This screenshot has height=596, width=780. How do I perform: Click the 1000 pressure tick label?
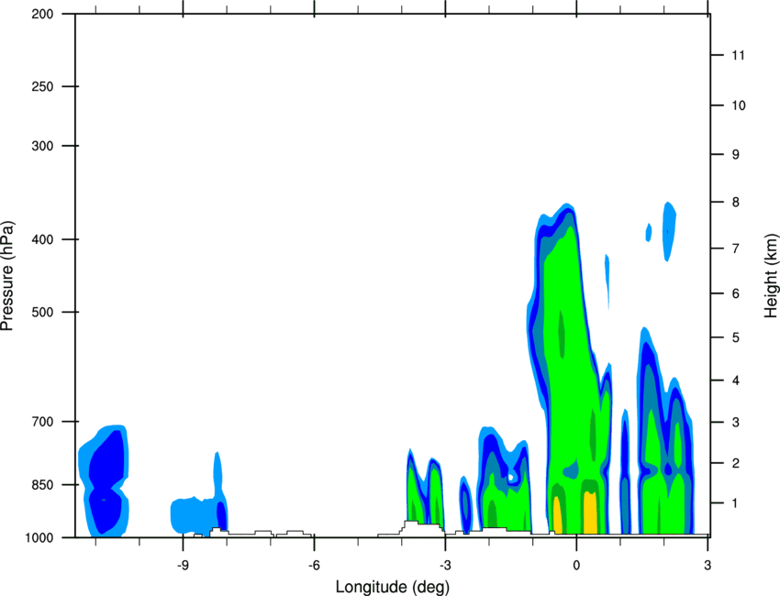click(39, 537)
